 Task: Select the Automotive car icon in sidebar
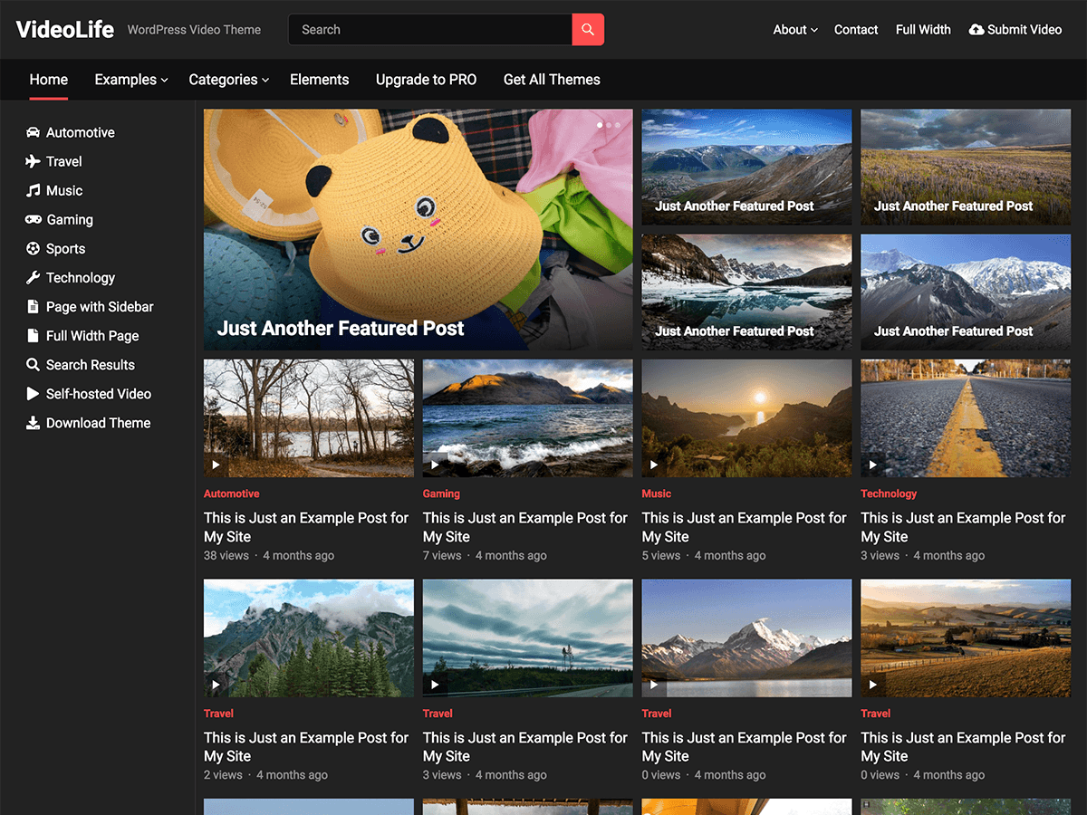click(32, 132)
